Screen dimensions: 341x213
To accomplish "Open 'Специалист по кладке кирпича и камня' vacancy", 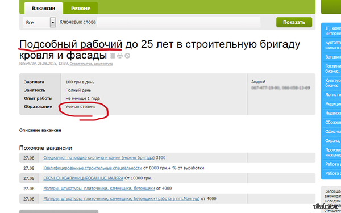I will (x=99, y=158).
